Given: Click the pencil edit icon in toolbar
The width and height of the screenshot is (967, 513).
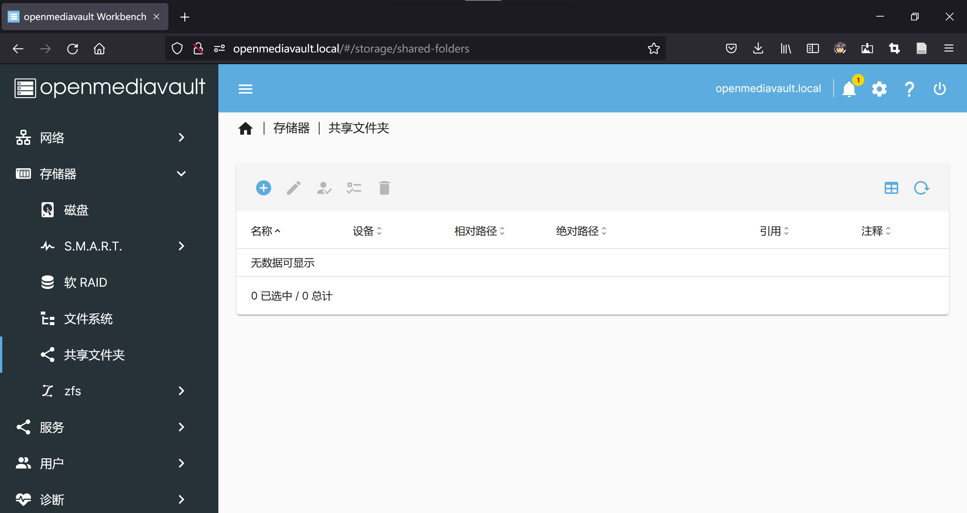Looking at the screenshot, I should tap(293, 188).
